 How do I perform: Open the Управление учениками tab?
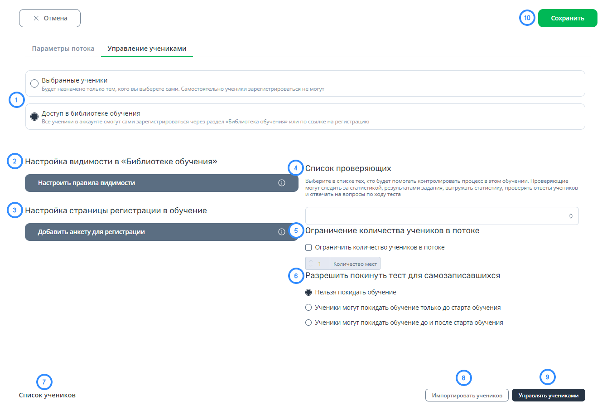coord(147,49)
